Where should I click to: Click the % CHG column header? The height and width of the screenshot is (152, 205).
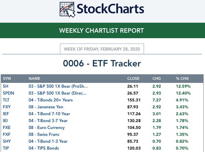(182, 78)
